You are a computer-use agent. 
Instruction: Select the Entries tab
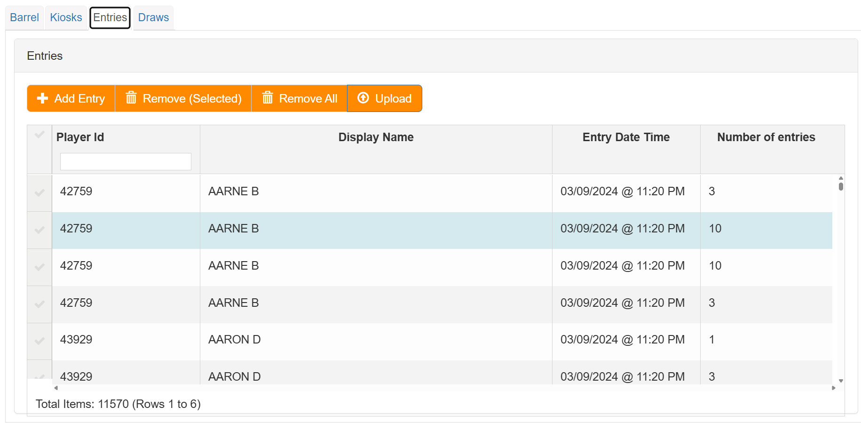click(110, 18)
